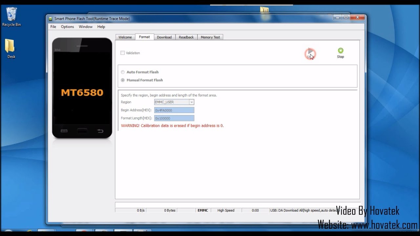Open the Readback tab
The image size is (420, 236).
click(186, 37)
